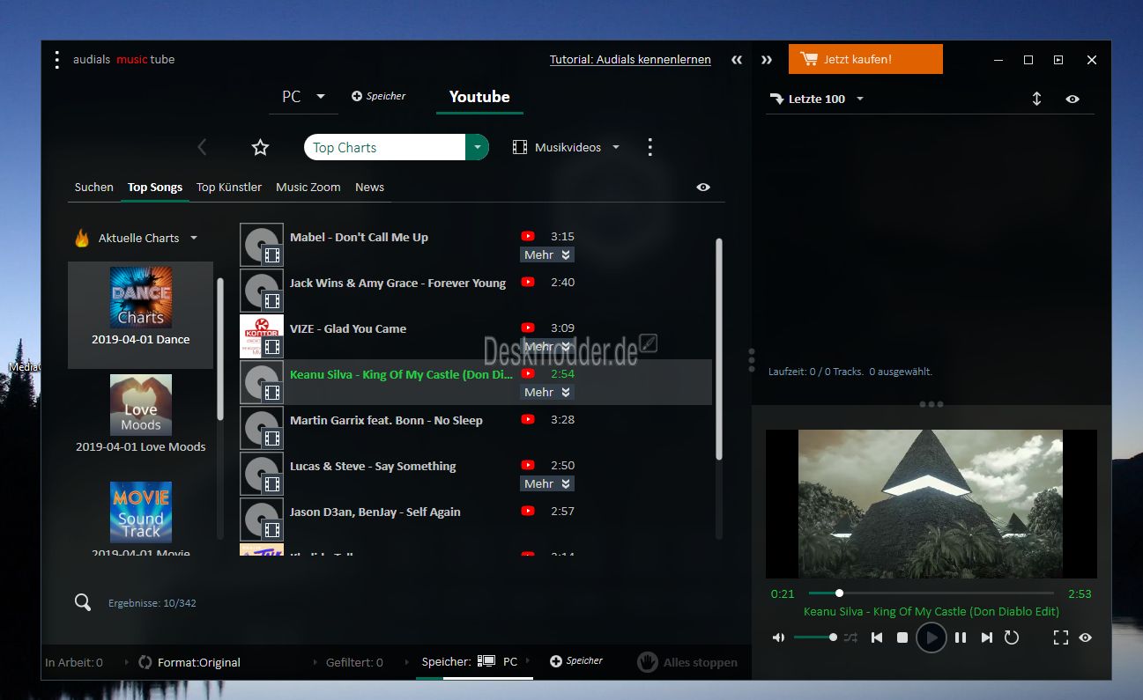Image resolution: width=1143 pixels, height=700 pixels.
Task: Open the Top Charts green dropdown arrow
Action: coord(477,147)
